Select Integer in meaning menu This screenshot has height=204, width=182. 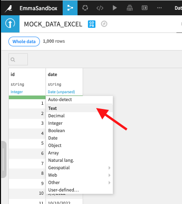pos(79,123)
